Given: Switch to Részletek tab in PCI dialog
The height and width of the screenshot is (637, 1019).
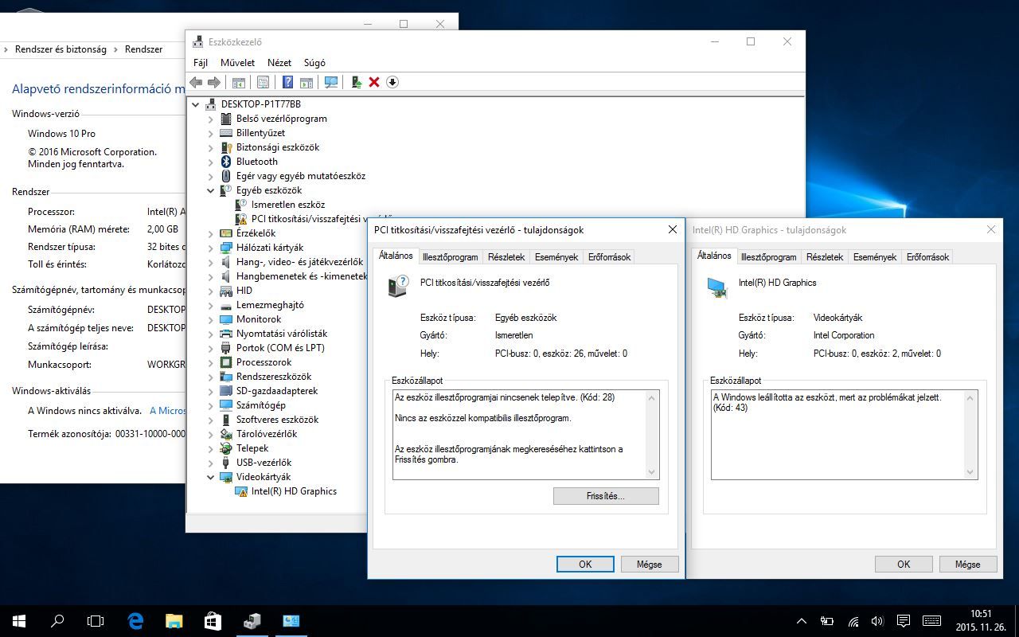Looking at the screenshot, I should pyautogui.click(x=506, y=257).
